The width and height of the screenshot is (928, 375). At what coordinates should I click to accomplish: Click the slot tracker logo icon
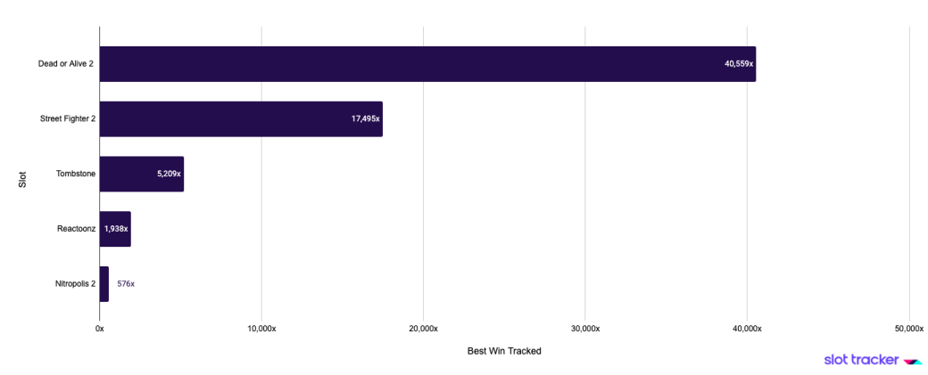pos(912,361)
